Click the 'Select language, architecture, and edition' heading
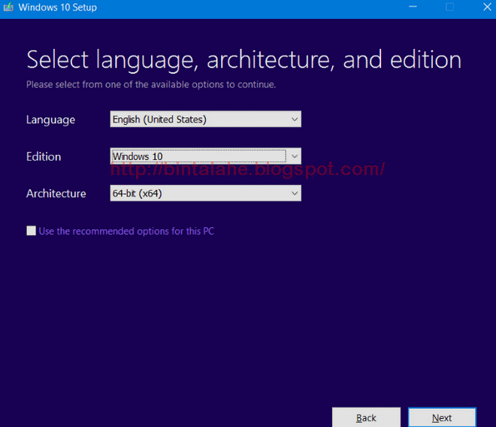This screenshot has height=427, width=496. [244, 60]
